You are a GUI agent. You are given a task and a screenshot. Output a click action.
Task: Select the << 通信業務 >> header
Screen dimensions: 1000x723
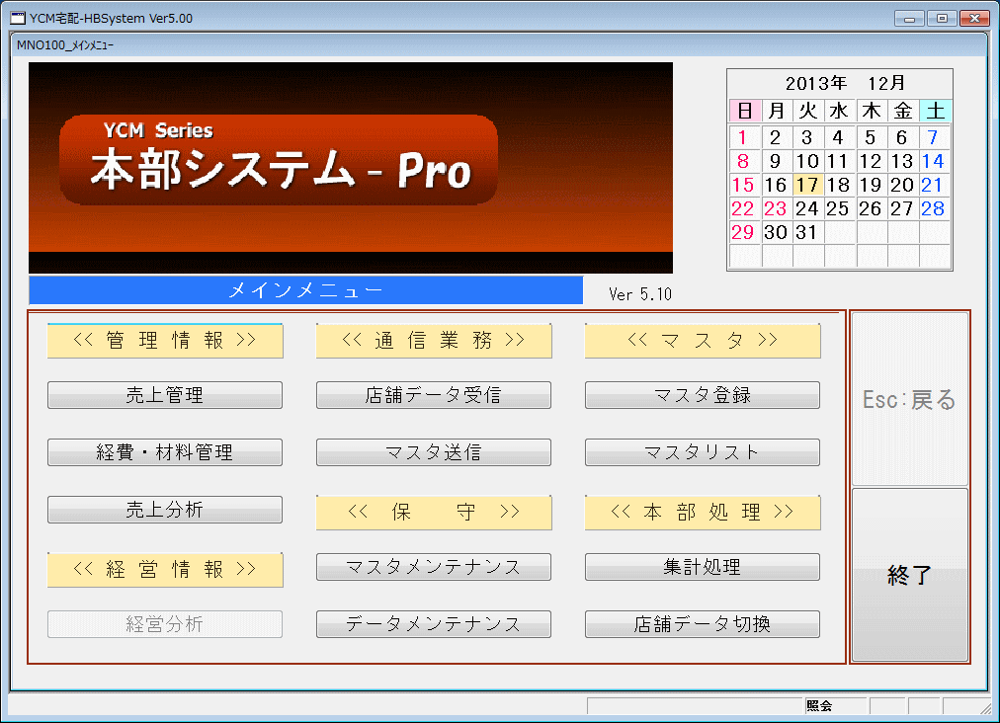(x=434, y=341)
